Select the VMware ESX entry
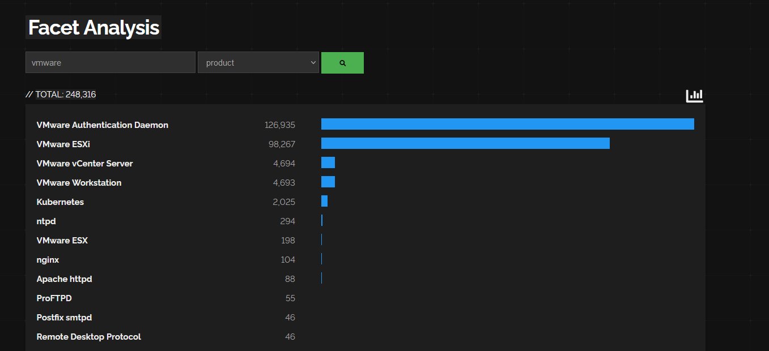The width and height of the screenshot is (769, 351). point(62,241)
